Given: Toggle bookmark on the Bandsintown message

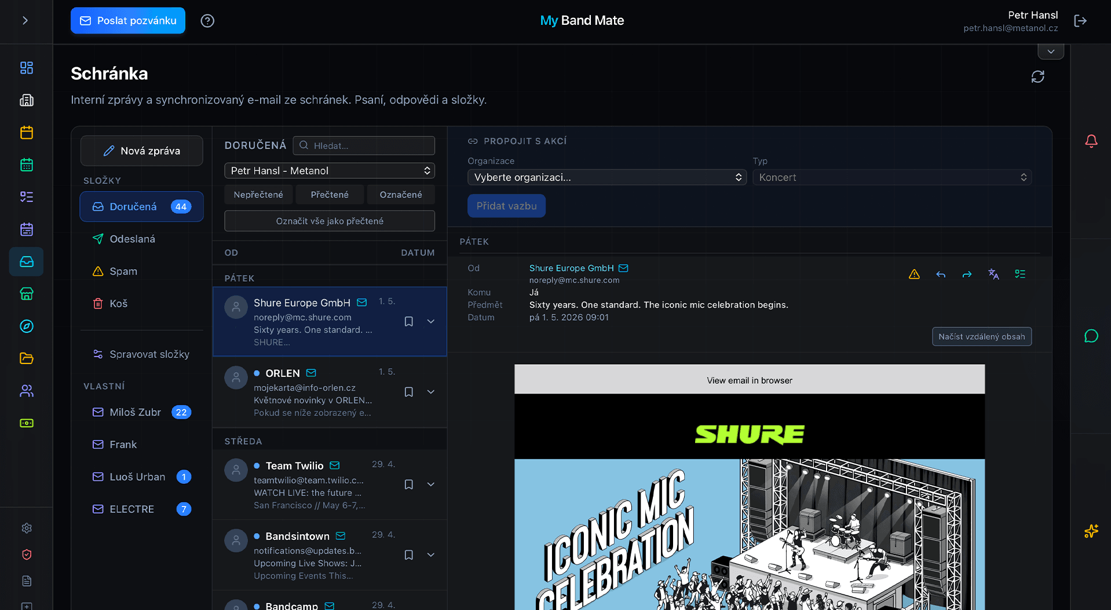Looking at the screenshot, I should (408, 555).
